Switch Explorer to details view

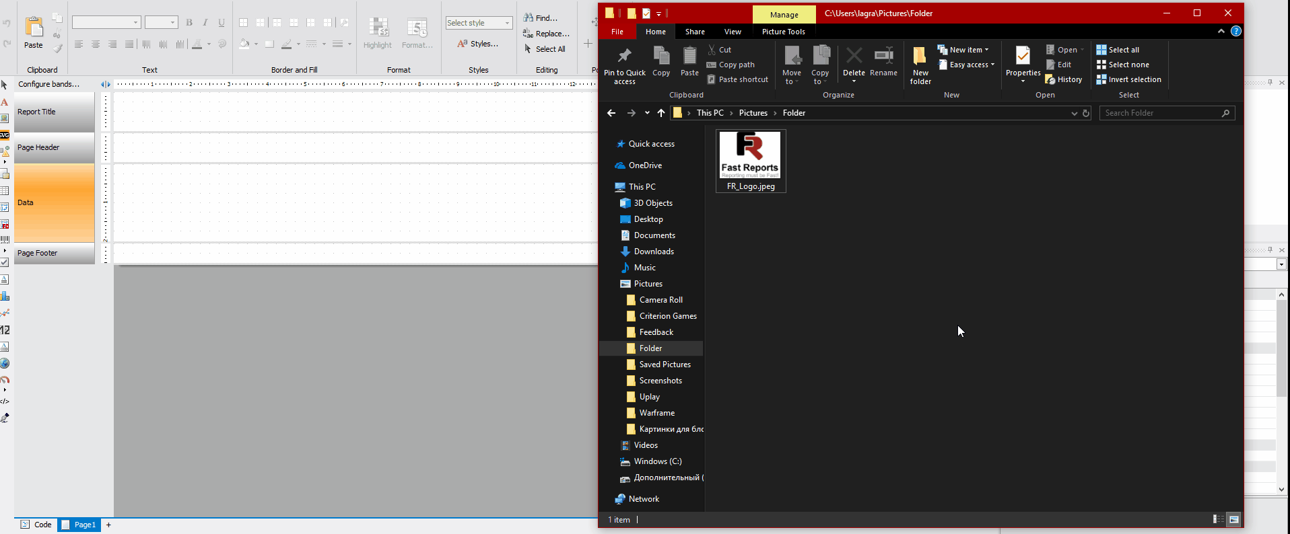[x=1218, y=519]
